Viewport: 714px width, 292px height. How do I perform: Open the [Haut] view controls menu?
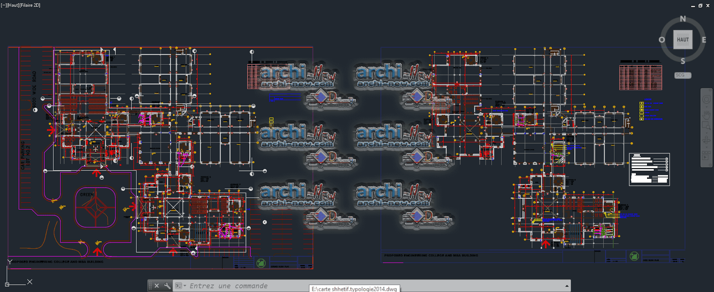(x=12, y=5)
